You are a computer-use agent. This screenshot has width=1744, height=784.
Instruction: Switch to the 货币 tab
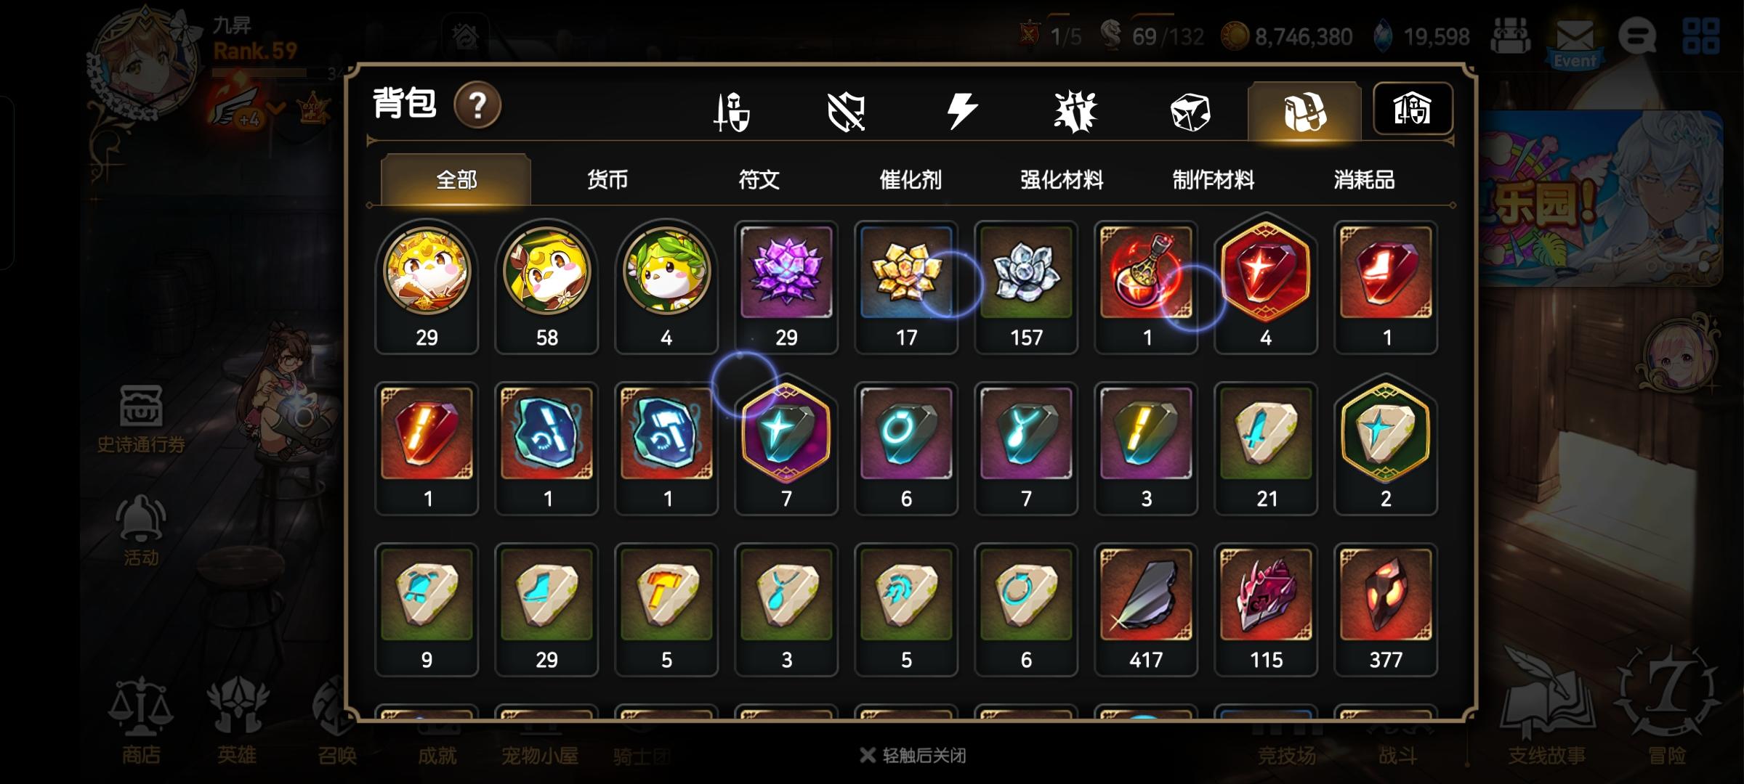tap(607, 179)
